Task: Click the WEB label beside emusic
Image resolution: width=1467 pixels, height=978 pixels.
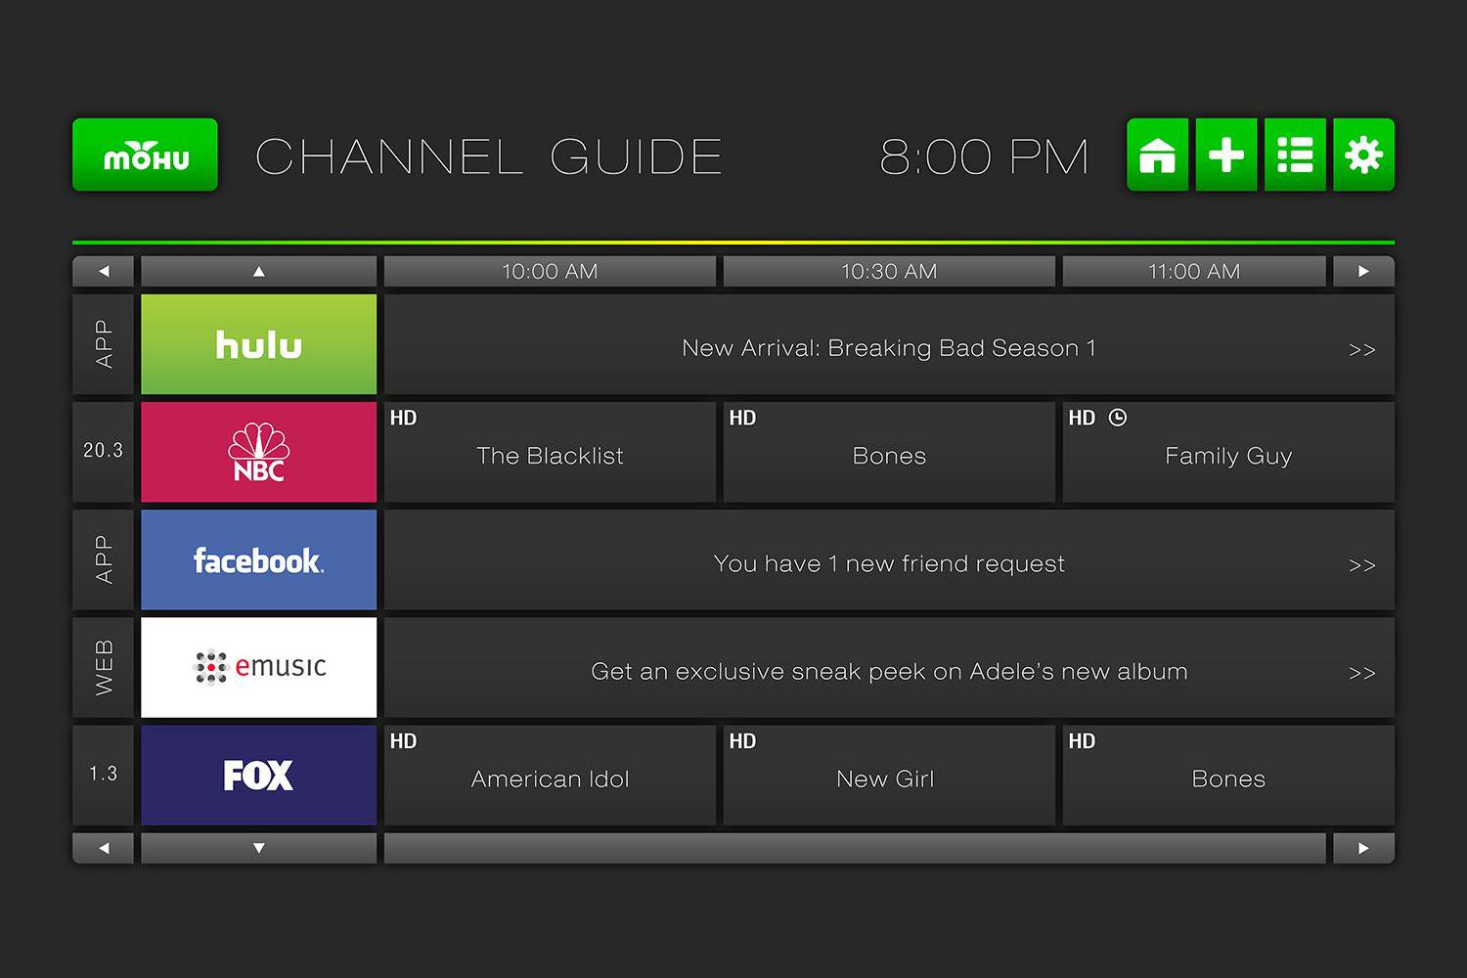Action: pos(103,667)
